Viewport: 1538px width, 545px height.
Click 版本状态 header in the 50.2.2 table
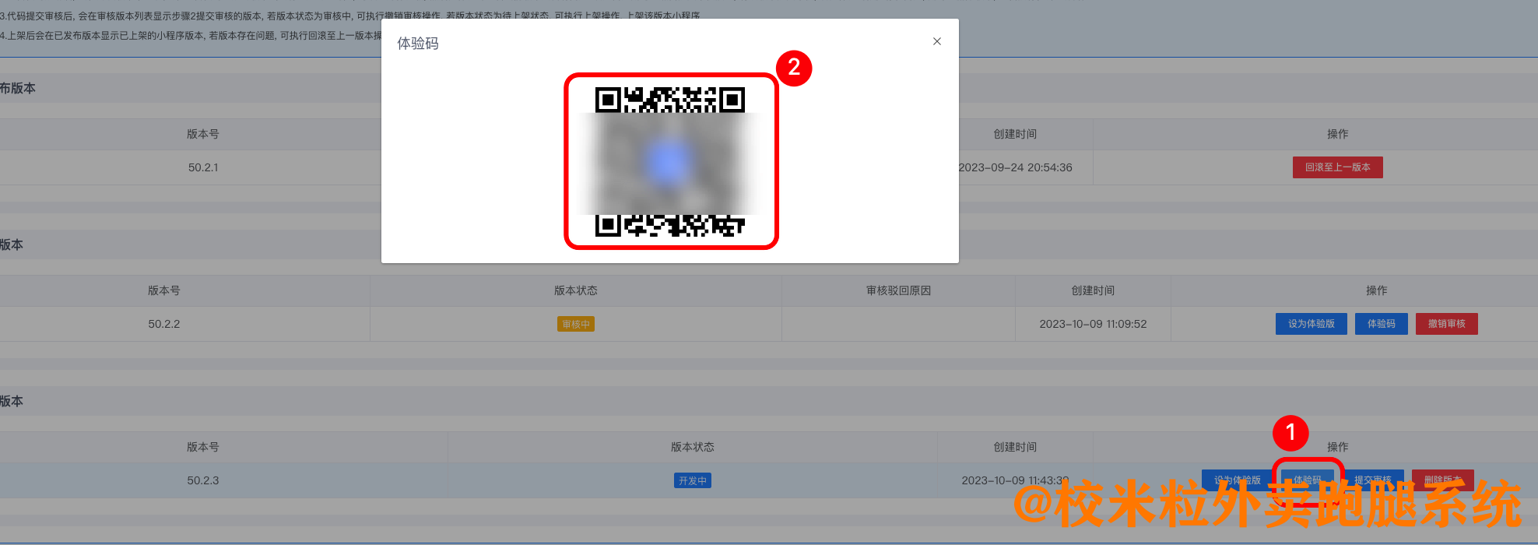[x=576, y=290]
